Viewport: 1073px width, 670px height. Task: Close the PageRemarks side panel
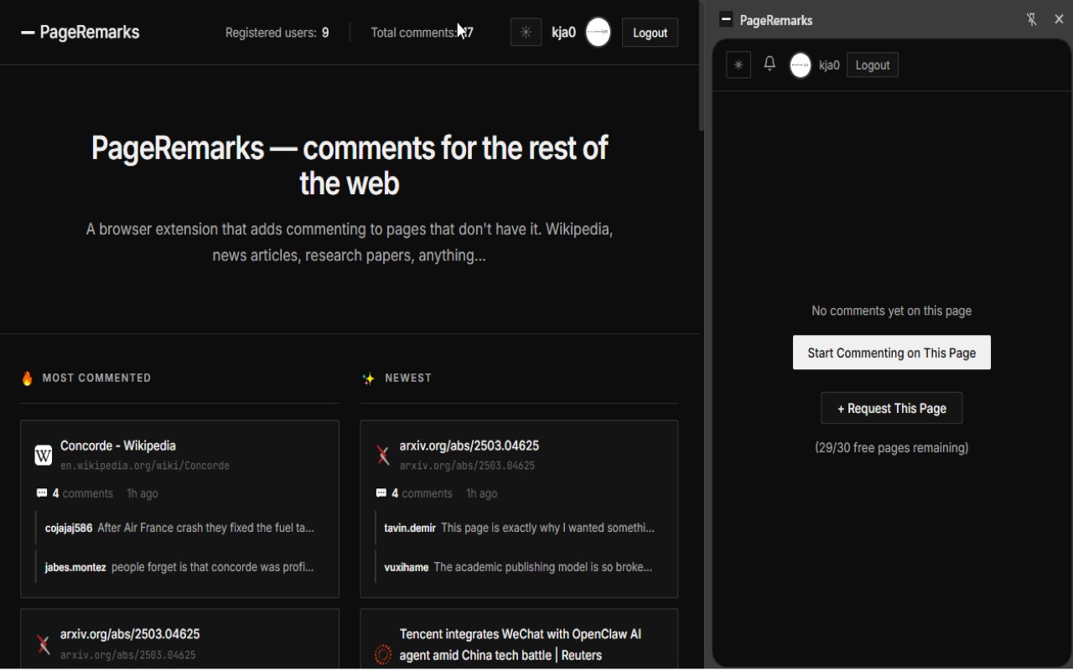1059,19
